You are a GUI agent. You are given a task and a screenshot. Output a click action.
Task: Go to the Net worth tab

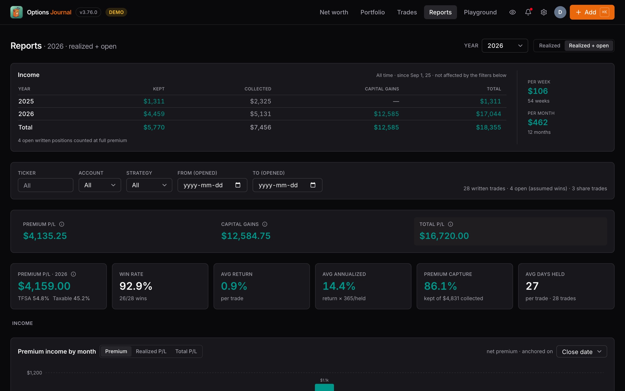[334, 12]
